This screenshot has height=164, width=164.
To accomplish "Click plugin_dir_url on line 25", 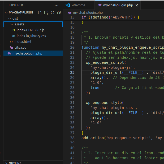I will coord(106,72).
